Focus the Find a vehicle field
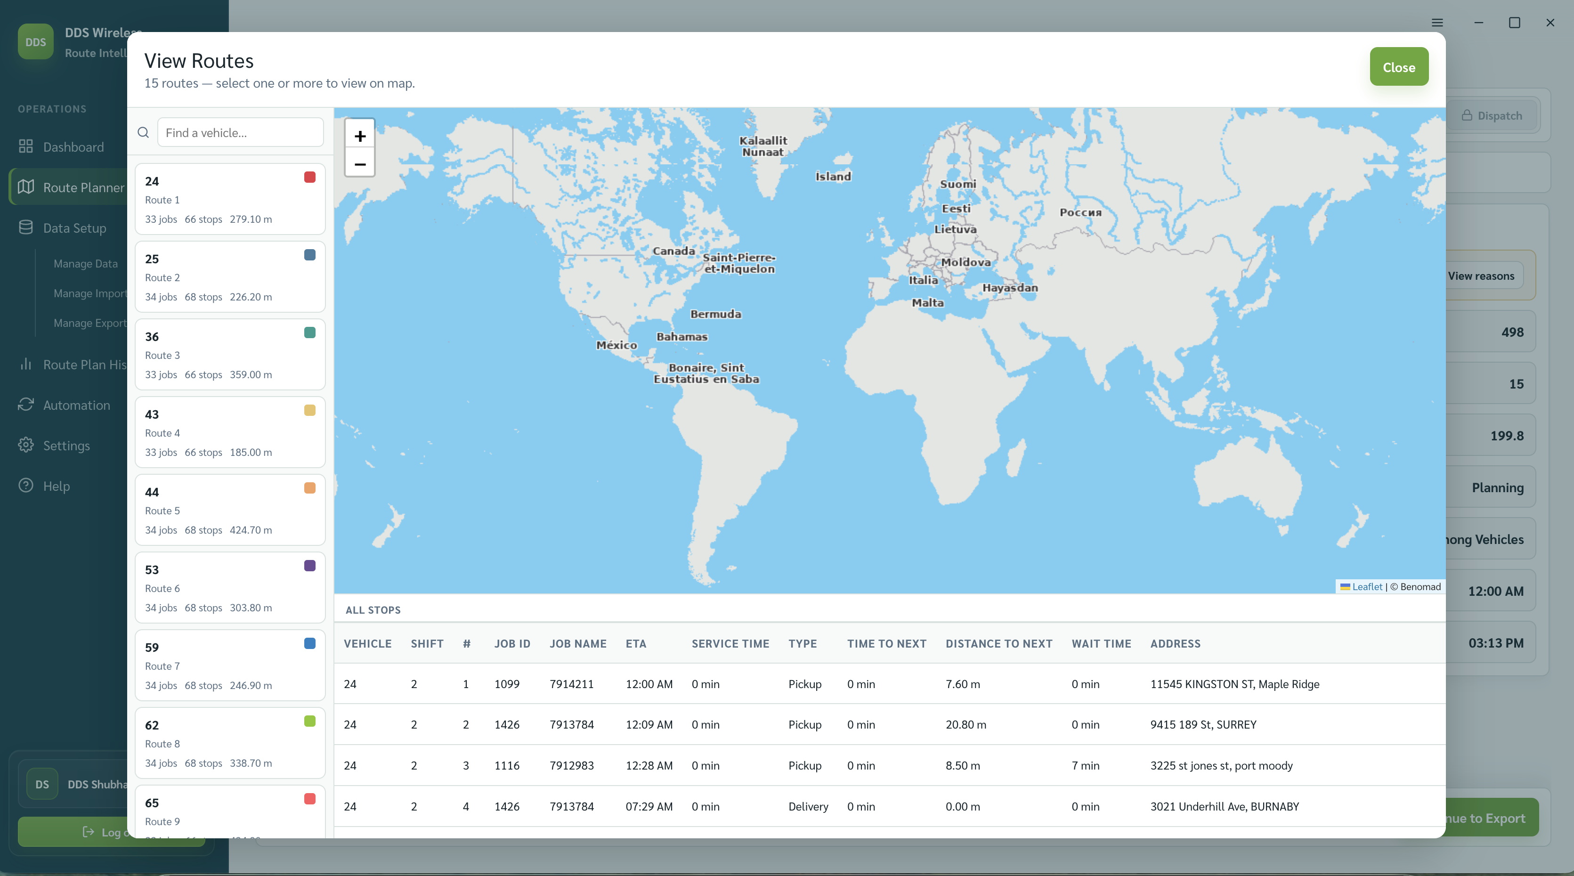This screenshot has height=876, width=1574. (x=240, y=132)
